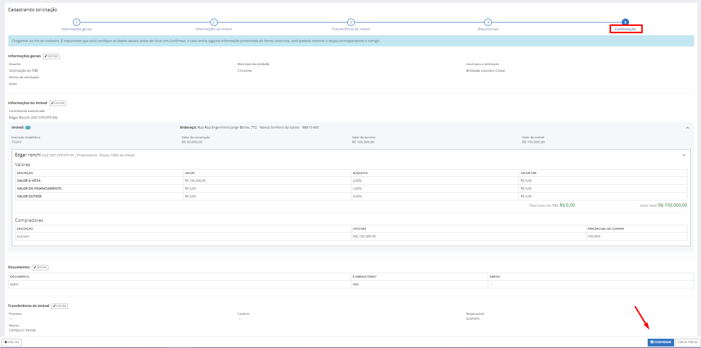
Task: Click the step 5 filled circle
Action: 625,22
